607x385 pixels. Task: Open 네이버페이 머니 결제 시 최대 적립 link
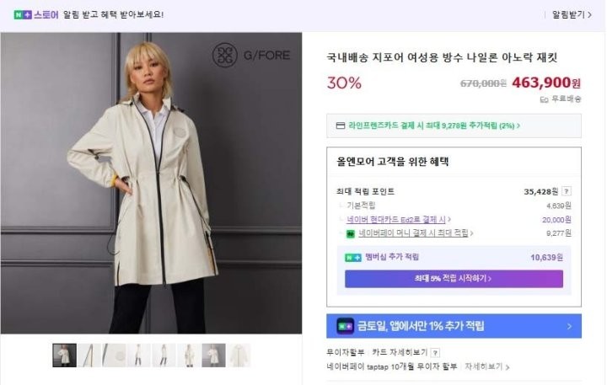click(x=416, y=233)
